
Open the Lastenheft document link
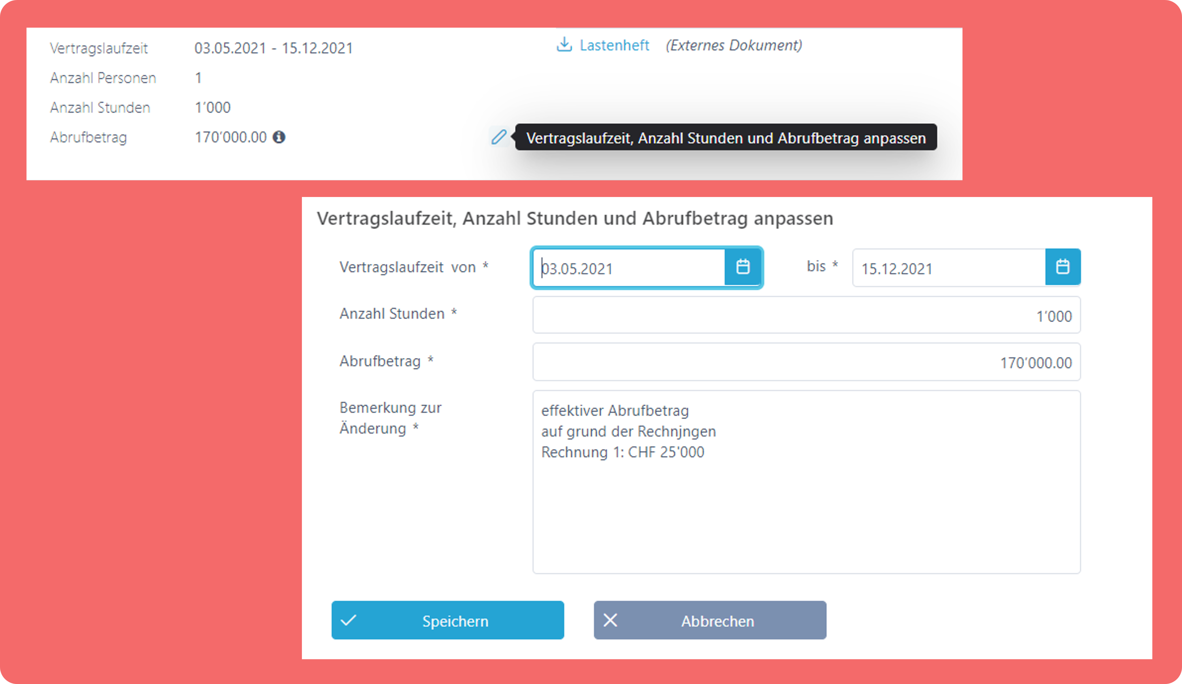tap(614, 45)
